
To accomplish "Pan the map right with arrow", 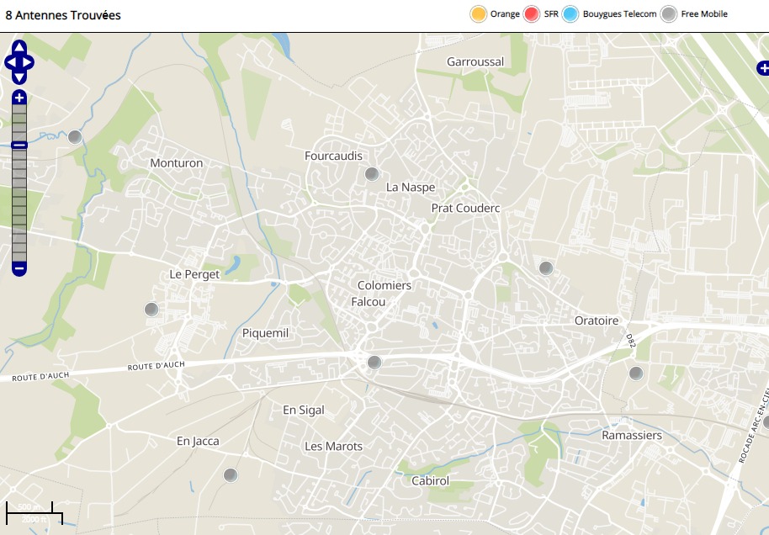I will point(29,62).
